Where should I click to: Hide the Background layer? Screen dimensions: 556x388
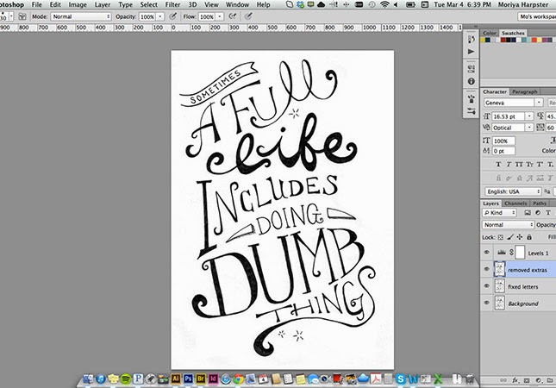coord(486,303)
